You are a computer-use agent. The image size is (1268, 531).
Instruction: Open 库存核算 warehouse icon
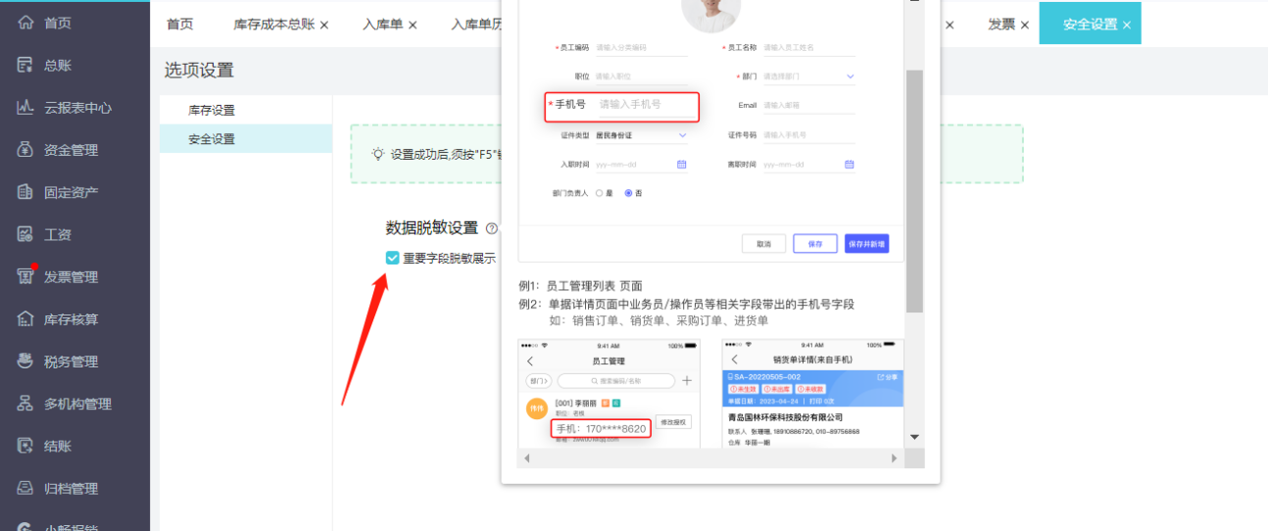point(26,319)
